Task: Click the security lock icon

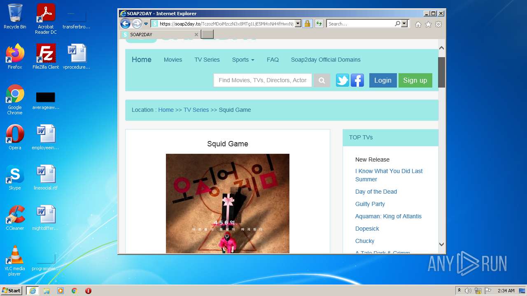Action: [307, 24]
